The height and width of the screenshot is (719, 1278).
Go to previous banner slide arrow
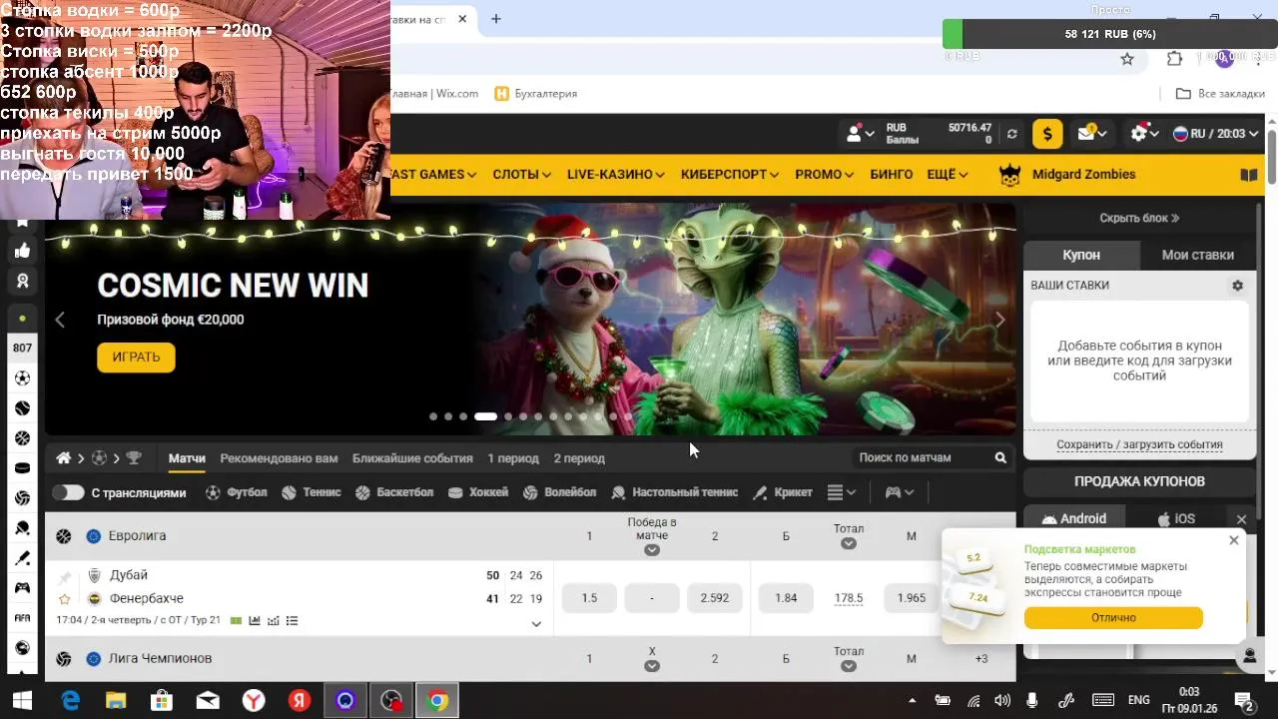(x=60, y=320)
